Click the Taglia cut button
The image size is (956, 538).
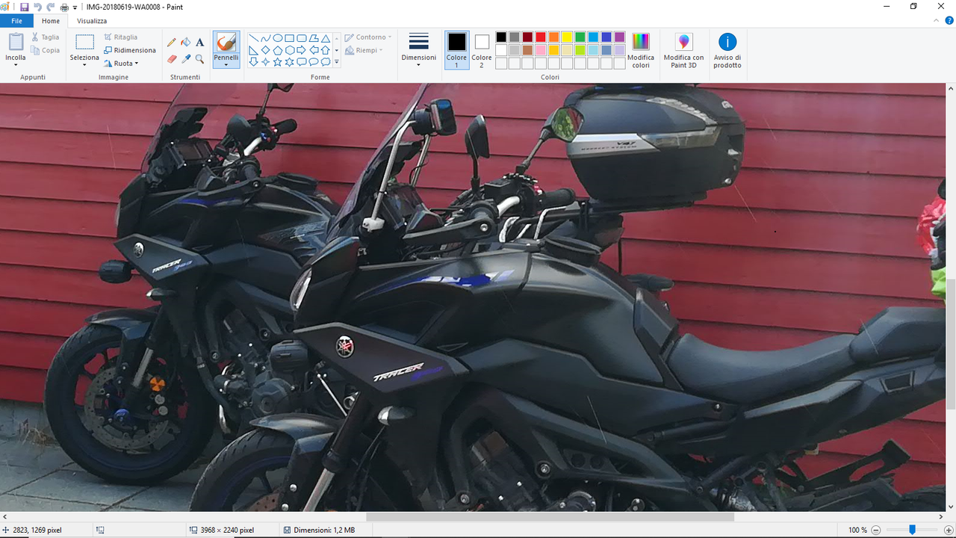46,37
